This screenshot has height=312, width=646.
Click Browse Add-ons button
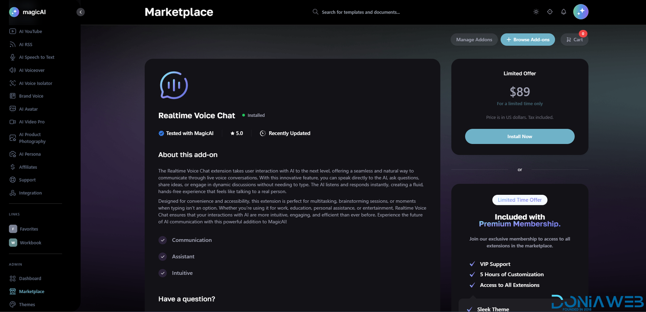528,39
